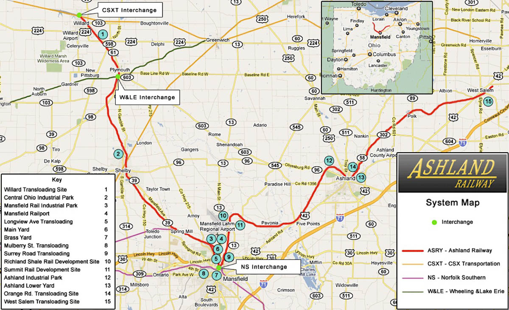Select map marker 2 near Shelby
The height and width of the screenshot is (310, 509).
[x=118, y=154]
